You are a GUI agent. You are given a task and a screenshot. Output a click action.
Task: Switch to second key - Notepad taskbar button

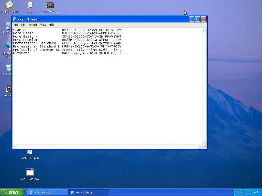point(89,192)
